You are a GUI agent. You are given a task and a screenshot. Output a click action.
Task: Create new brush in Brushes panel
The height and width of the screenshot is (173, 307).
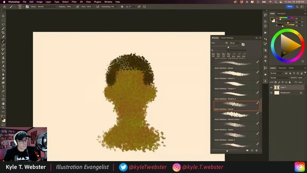pyautogui.click(x=252, y=150)
